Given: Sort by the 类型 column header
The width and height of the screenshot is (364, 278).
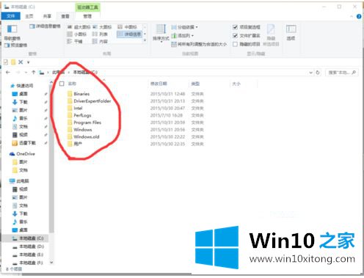Looking at the screenshot, I should click(195, 84).
